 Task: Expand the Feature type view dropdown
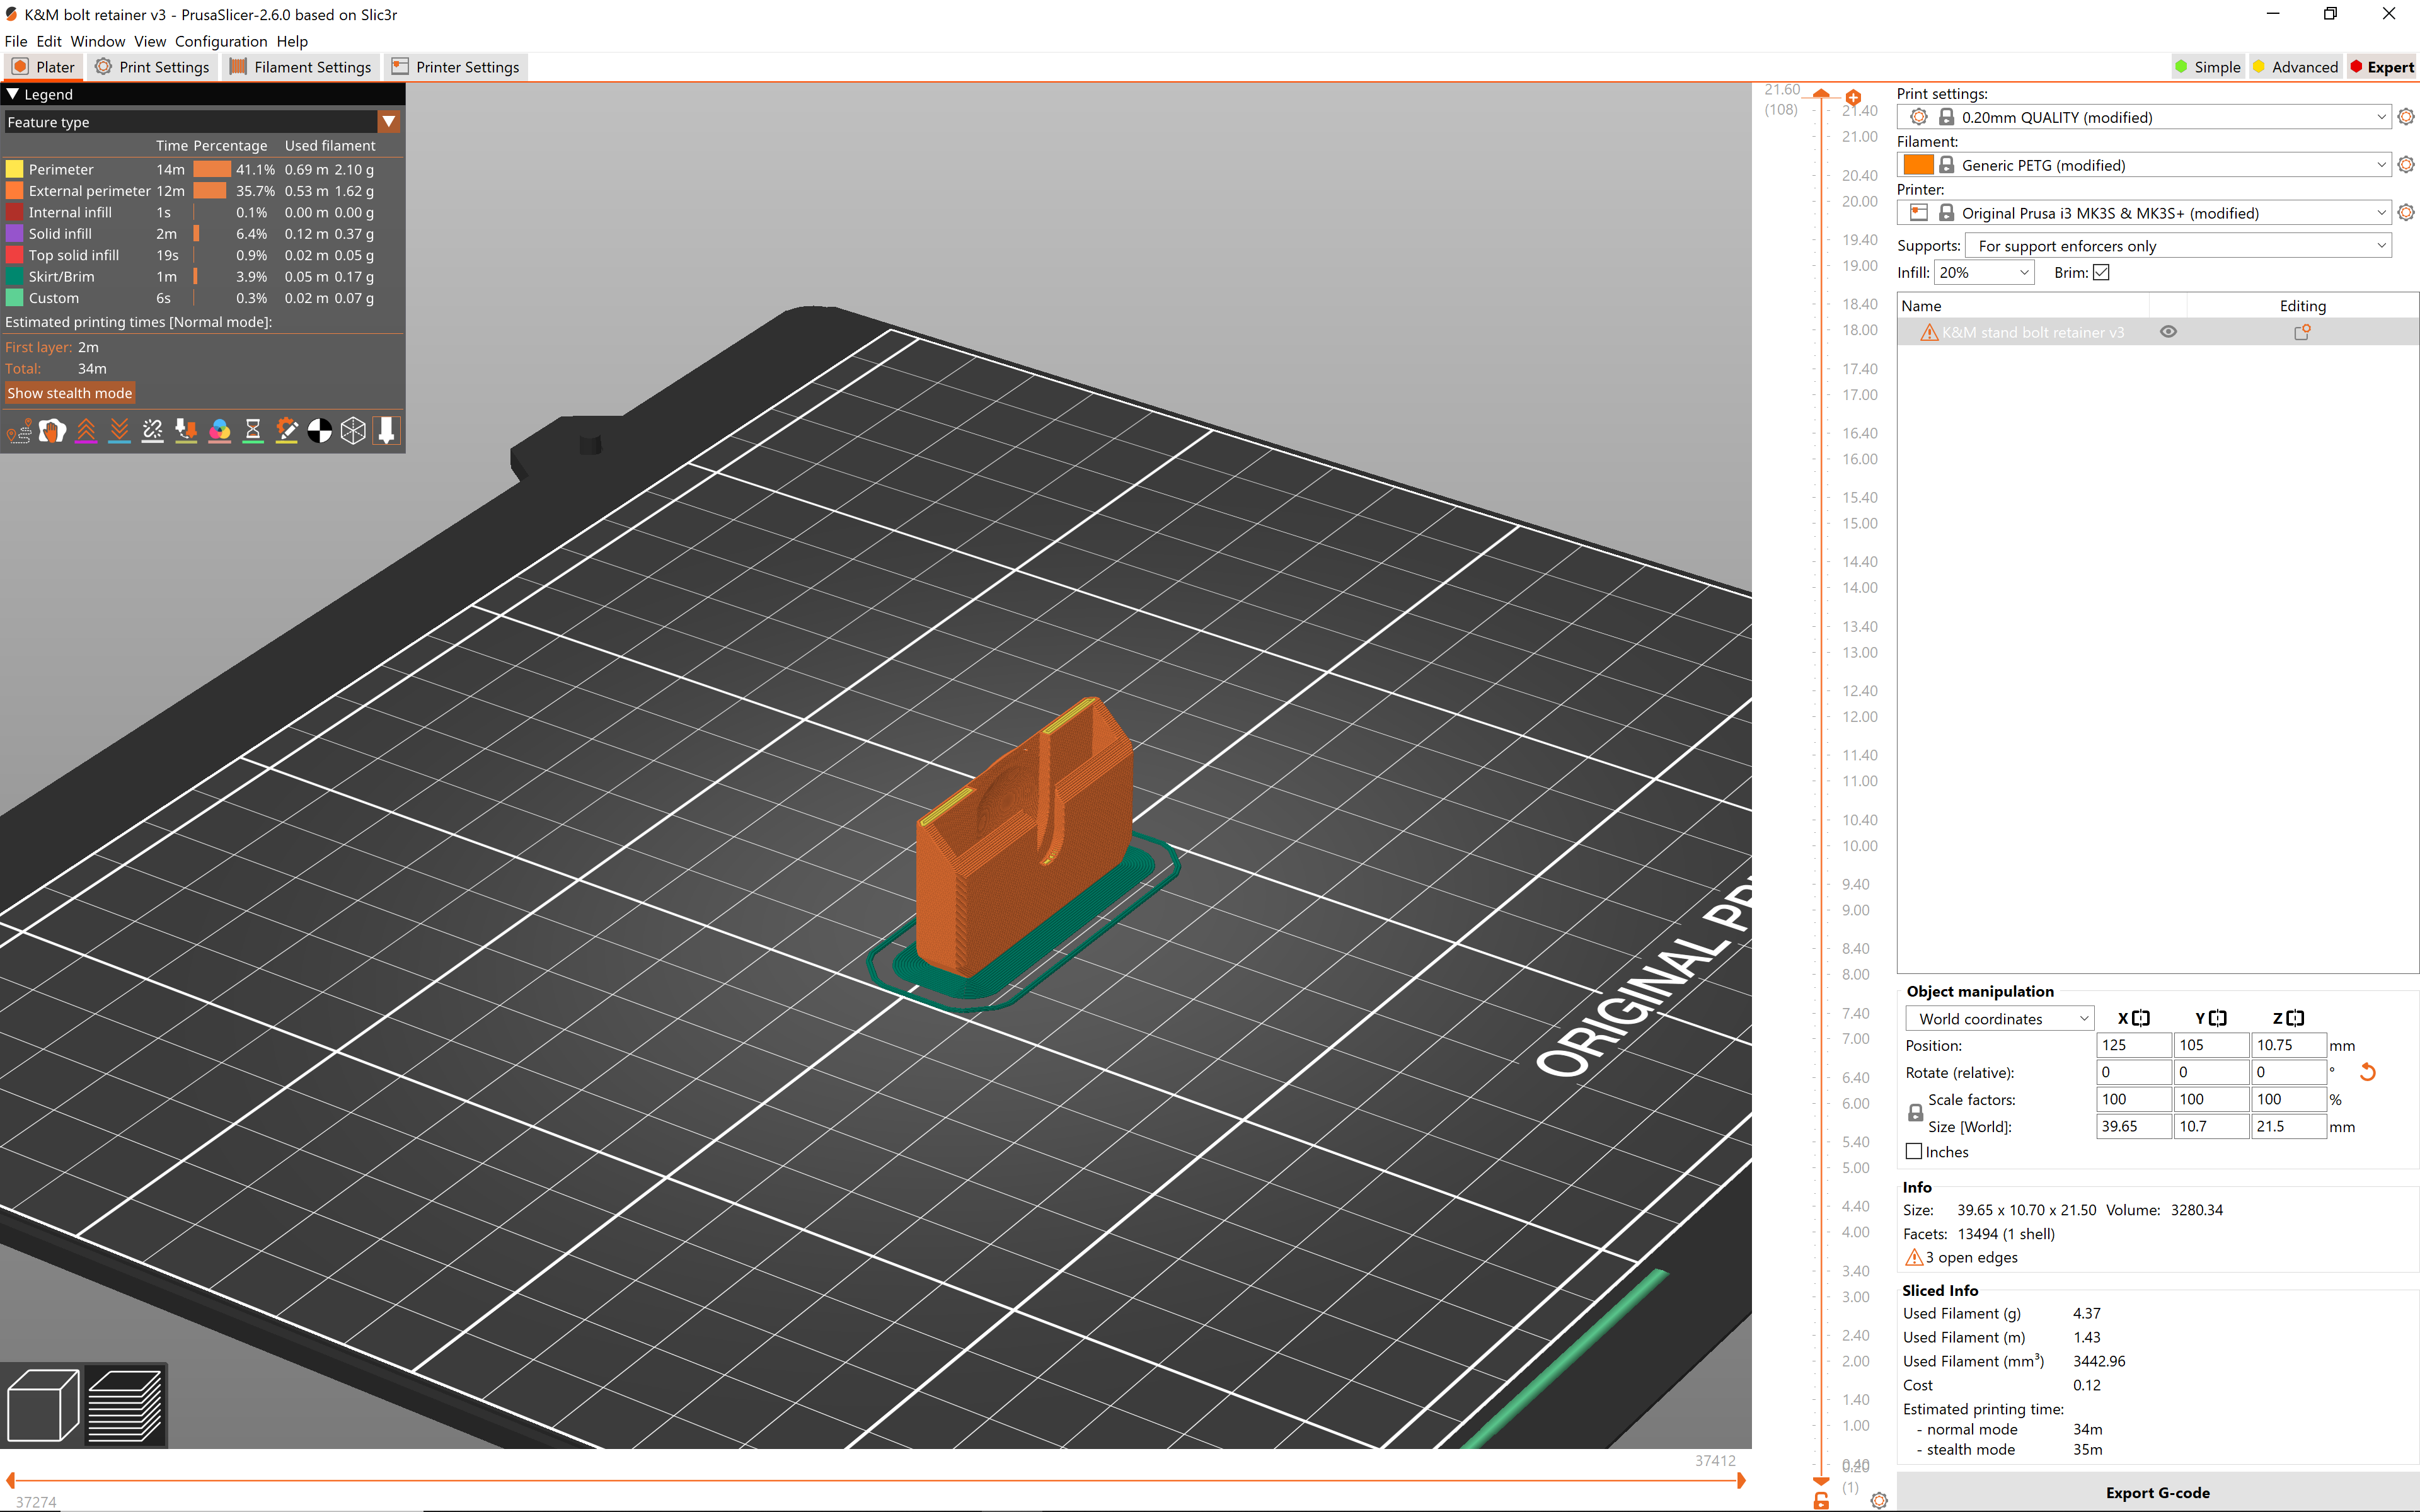[x=389, y=122]
